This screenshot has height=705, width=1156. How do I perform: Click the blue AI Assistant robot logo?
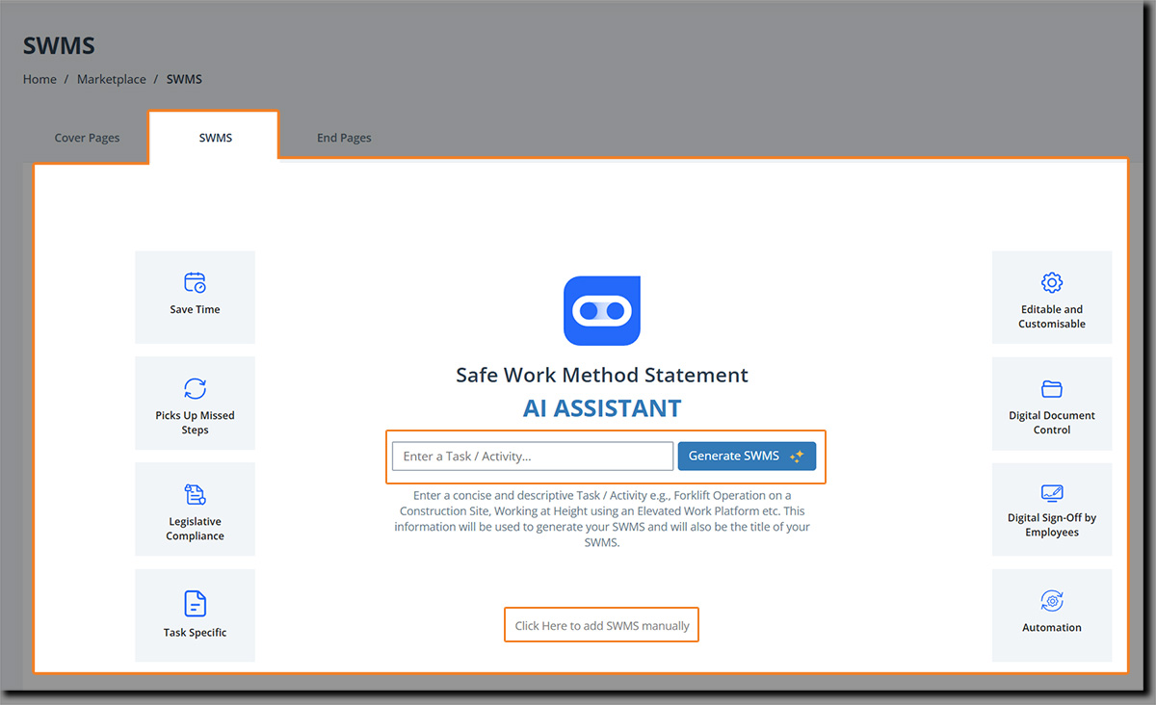pyautogui.click(x=602, y=310)
